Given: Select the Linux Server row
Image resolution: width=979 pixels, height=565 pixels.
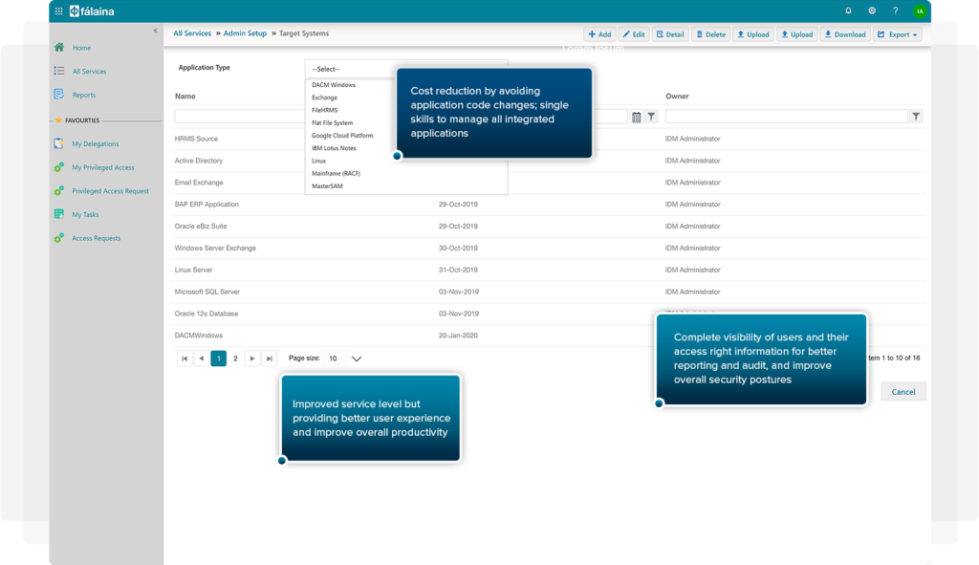Looking at the screenshot, I should click(x=548, y=270).
